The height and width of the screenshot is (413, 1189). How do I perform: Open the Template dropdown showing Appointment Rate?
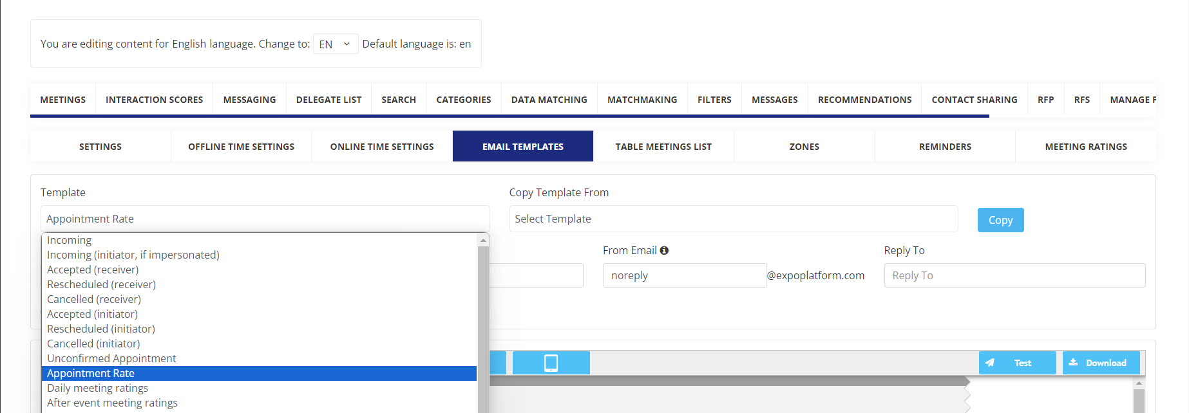pos(265,219)
